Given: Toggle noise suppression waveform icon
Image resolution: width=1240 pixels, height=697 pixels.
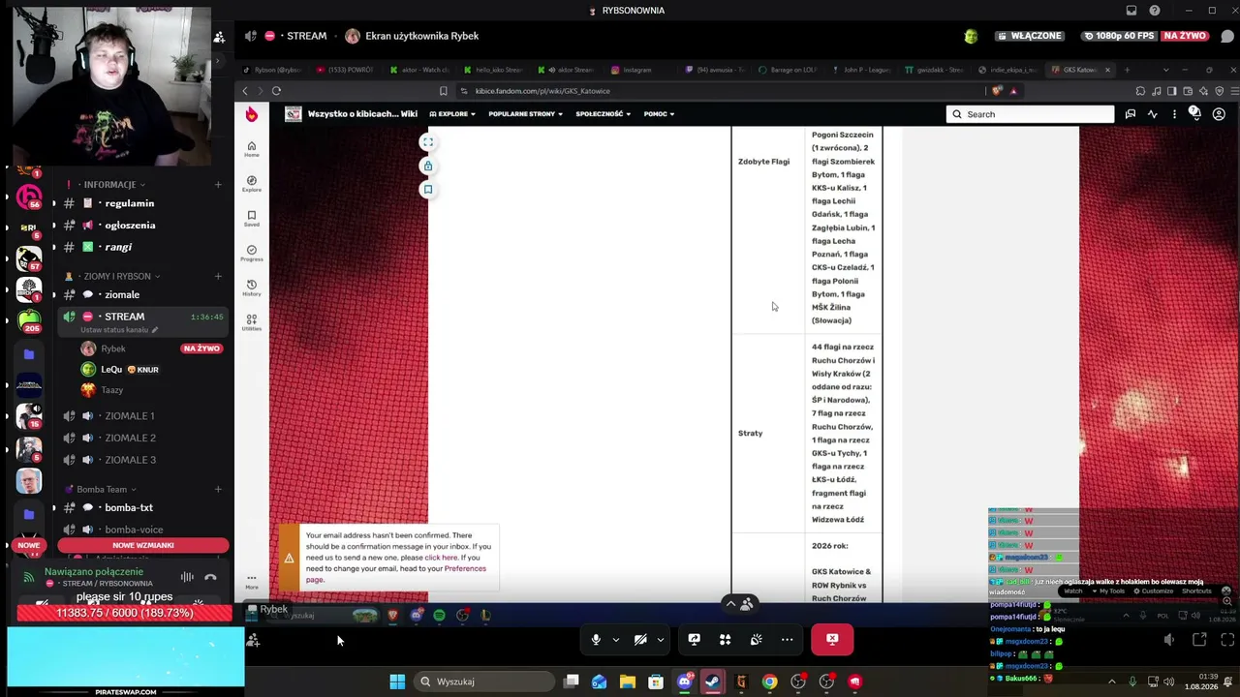Looking at the screenshot, I should (187, 577).
